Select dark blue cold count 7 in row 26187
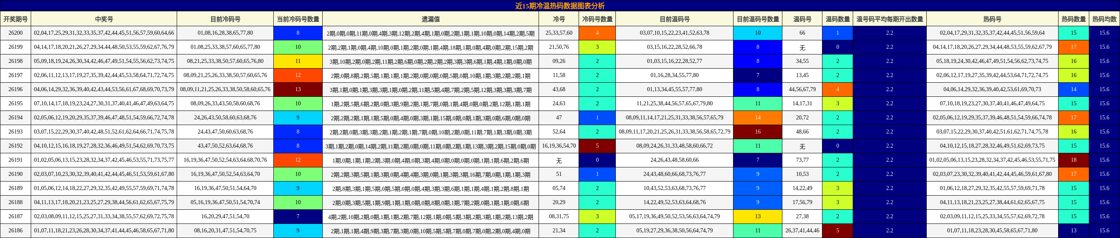Image resolution: width=1120 pixels, height=238 pixels. pos(298,216)
